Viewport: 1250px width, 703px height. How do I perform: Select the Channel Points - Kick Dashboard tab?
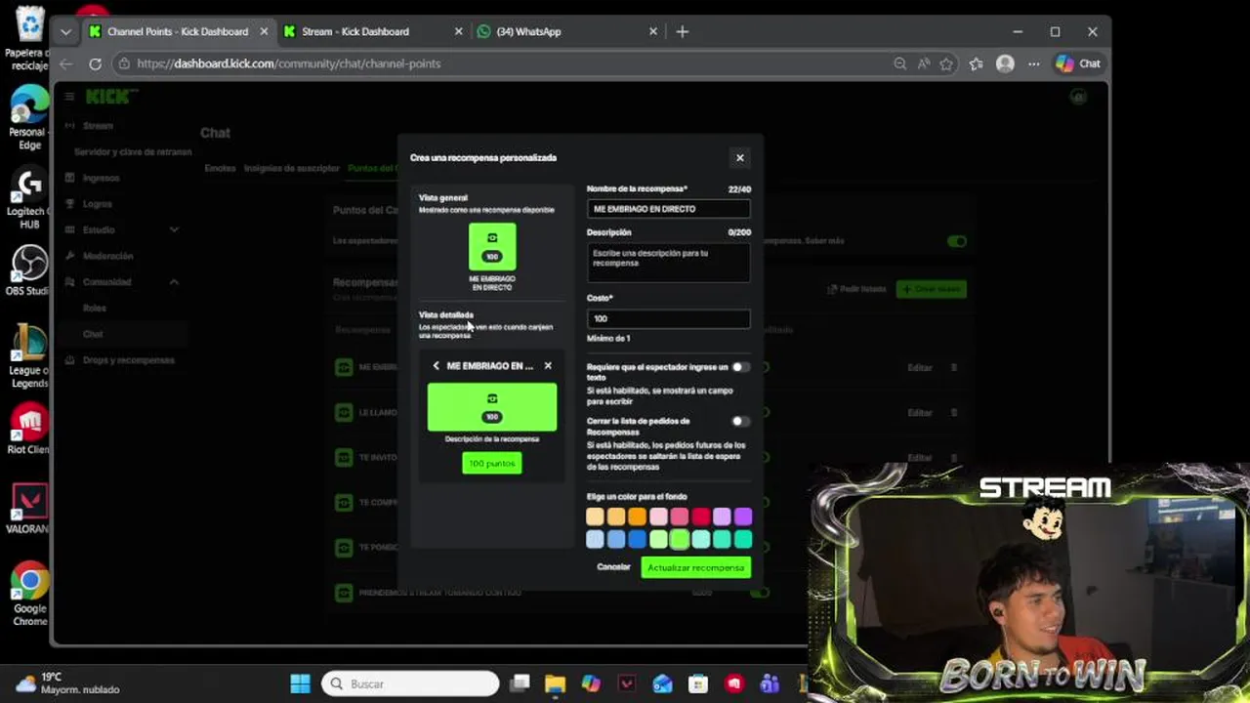(x=178, y=31)
